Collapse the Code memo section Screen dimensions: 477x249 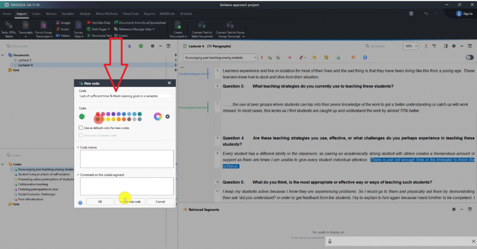point(77,147)
